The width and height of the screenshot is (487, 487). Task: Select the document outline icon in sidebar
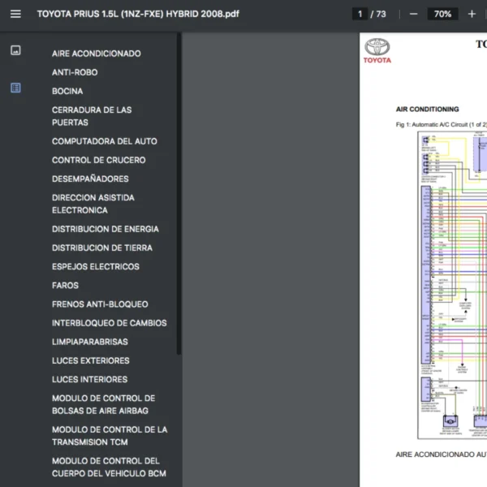[15, 88]
